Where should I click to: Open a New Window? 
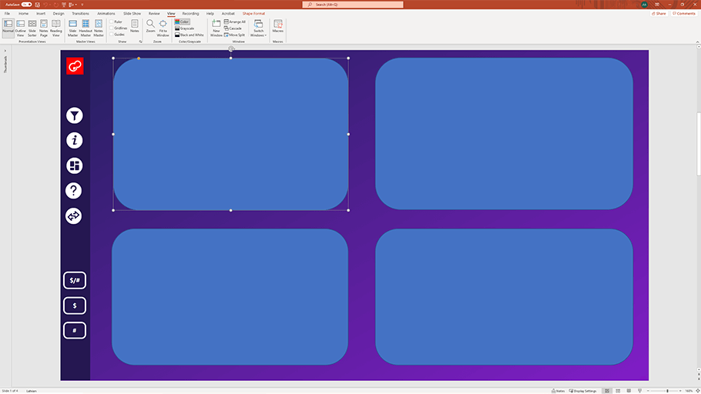tap(216, 28)
